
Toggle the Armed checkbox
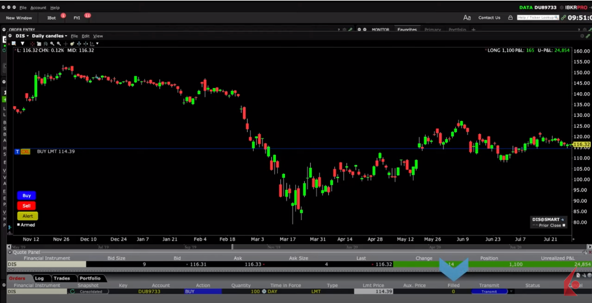(x=18, y=225)
